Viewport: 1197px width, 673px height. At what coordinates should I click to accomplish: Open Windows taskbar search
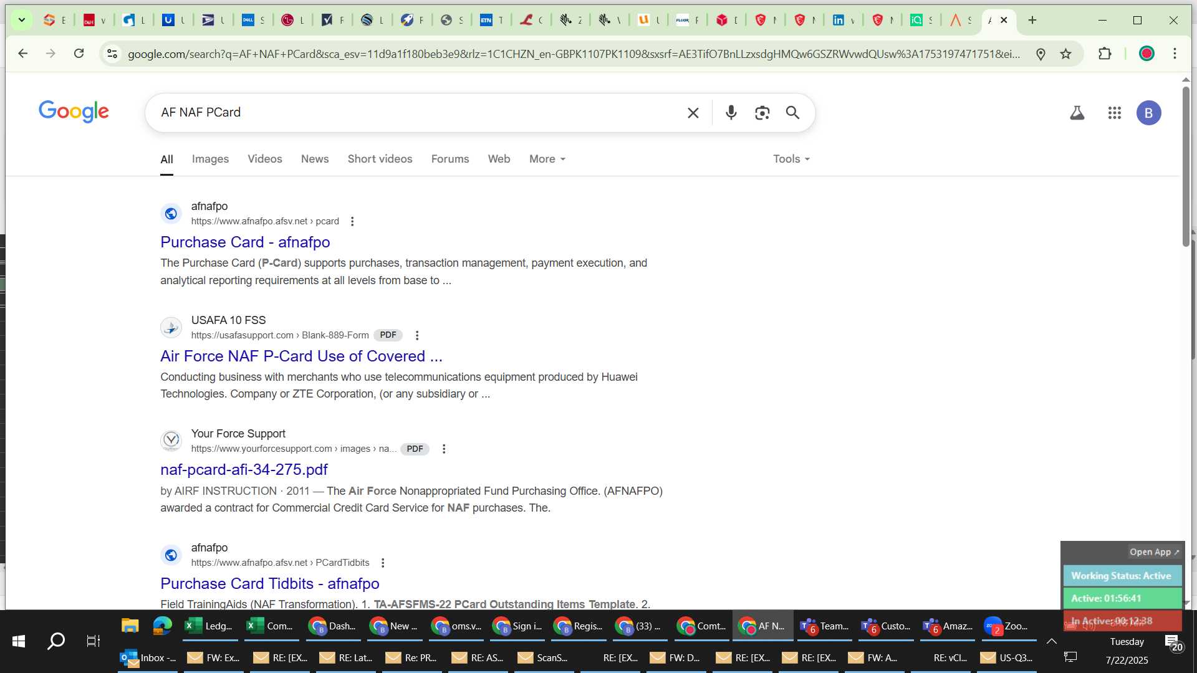(x=56, y=641)
